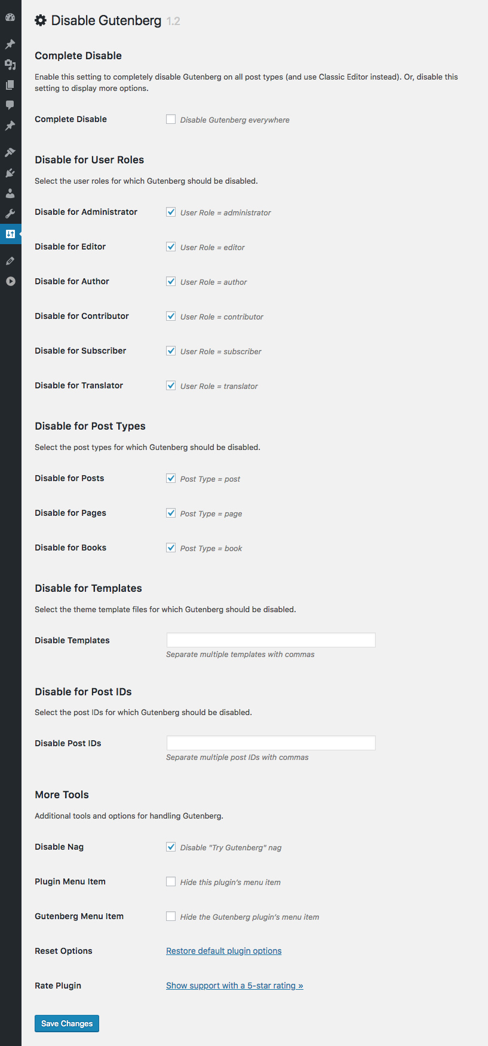Open the Dashboard gauge icon in sidebar
Screen dimensions: 488x1046
(10, 18)
